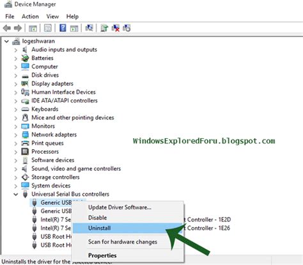Click the Forward arrow toolbar icon
The image size is (303, 265).
18,28
